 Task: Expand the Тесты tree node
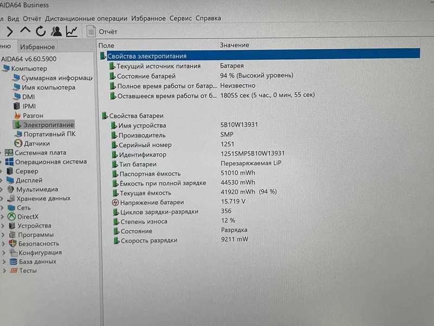click(x=4, y=271)
